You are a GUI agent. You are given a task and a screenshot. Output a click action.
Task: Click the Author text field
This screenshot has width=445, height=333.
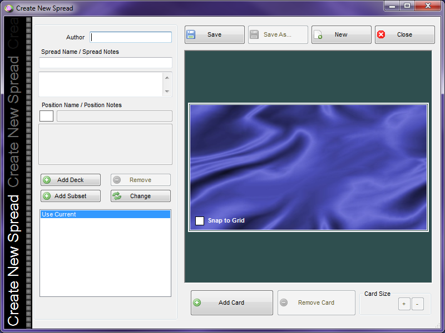(131, 37)
